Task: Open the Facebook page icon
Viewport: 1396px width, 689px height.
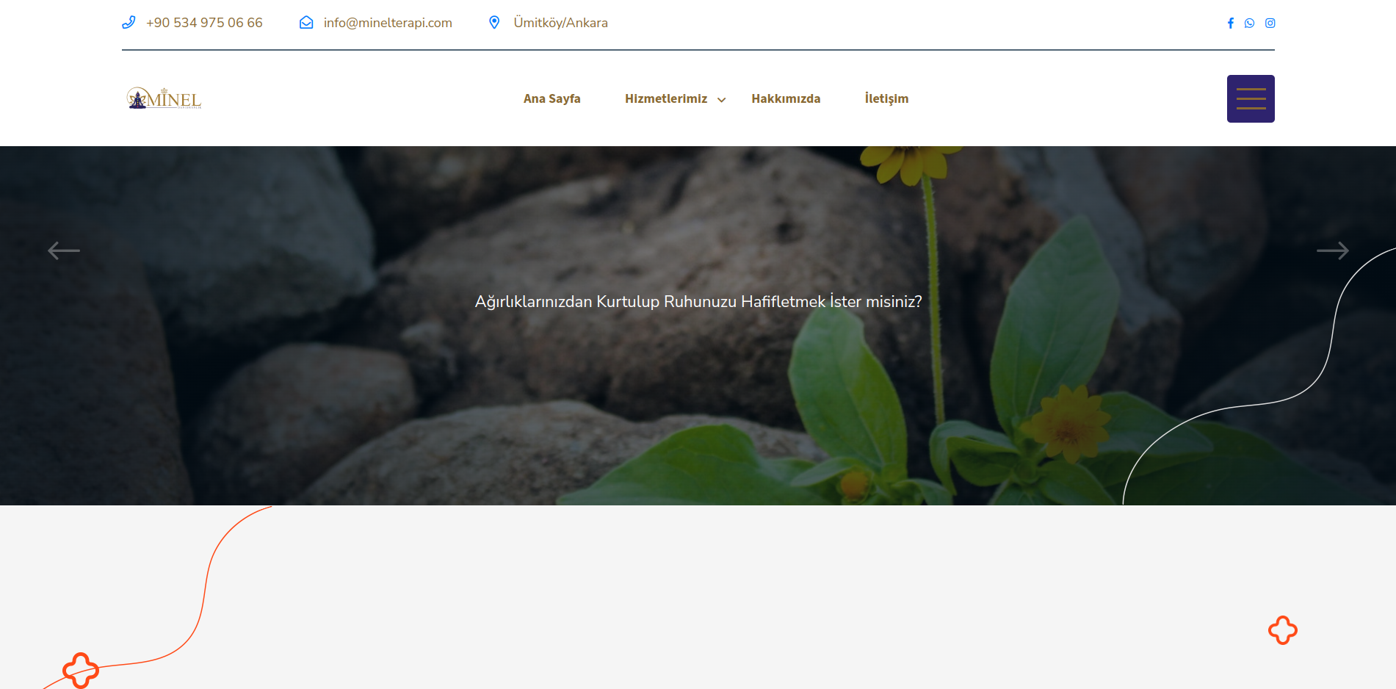Action: point(1231,24)
